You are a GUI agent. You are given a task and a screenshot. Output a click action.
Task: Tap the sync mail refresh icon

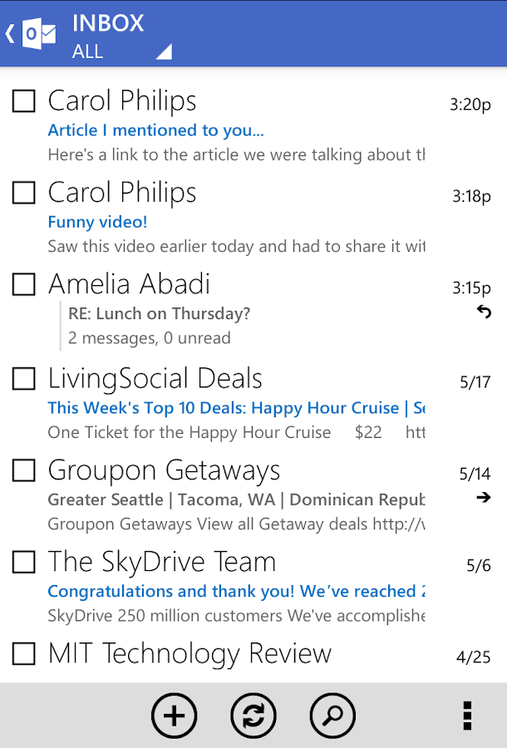pos(253,716)
